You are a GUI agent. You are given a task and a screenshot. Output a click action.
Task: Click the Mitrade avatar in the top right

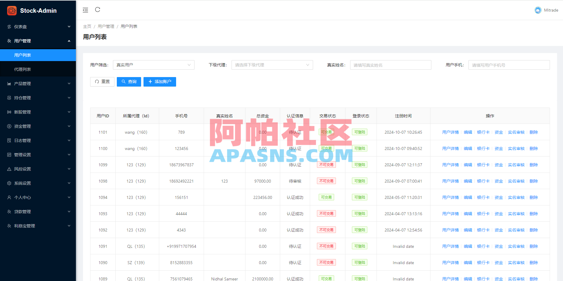click(538, 10)
